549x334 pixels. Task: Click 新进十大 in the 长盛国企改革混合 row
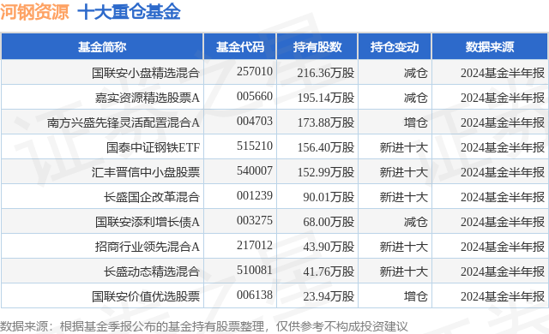click(404, 197)
